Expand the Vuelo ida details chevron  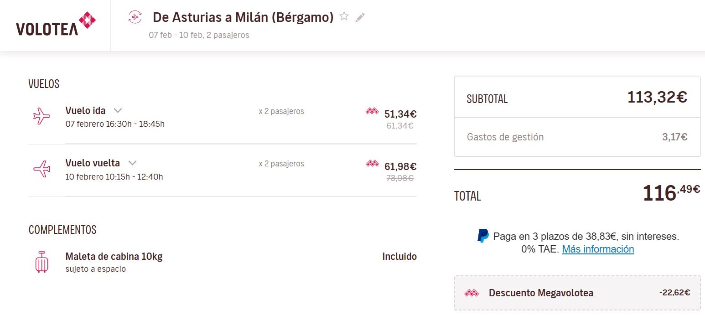click(118, 110)
